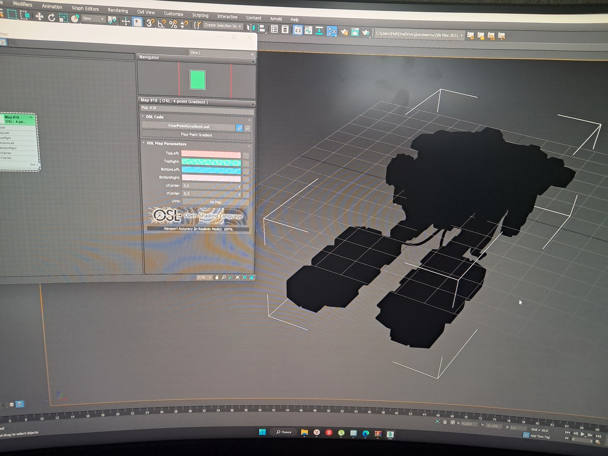This screenshot has height=456, width=608.
Task: Select the Move tool
Action: (x=39, y=16)
